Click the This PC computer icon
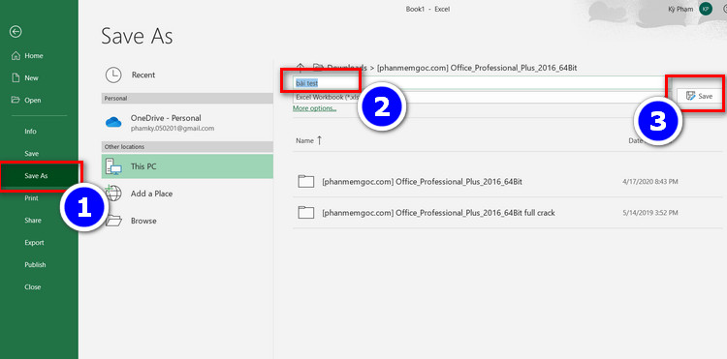The height and width of the screenshot is (359, 727). point(113,166)
